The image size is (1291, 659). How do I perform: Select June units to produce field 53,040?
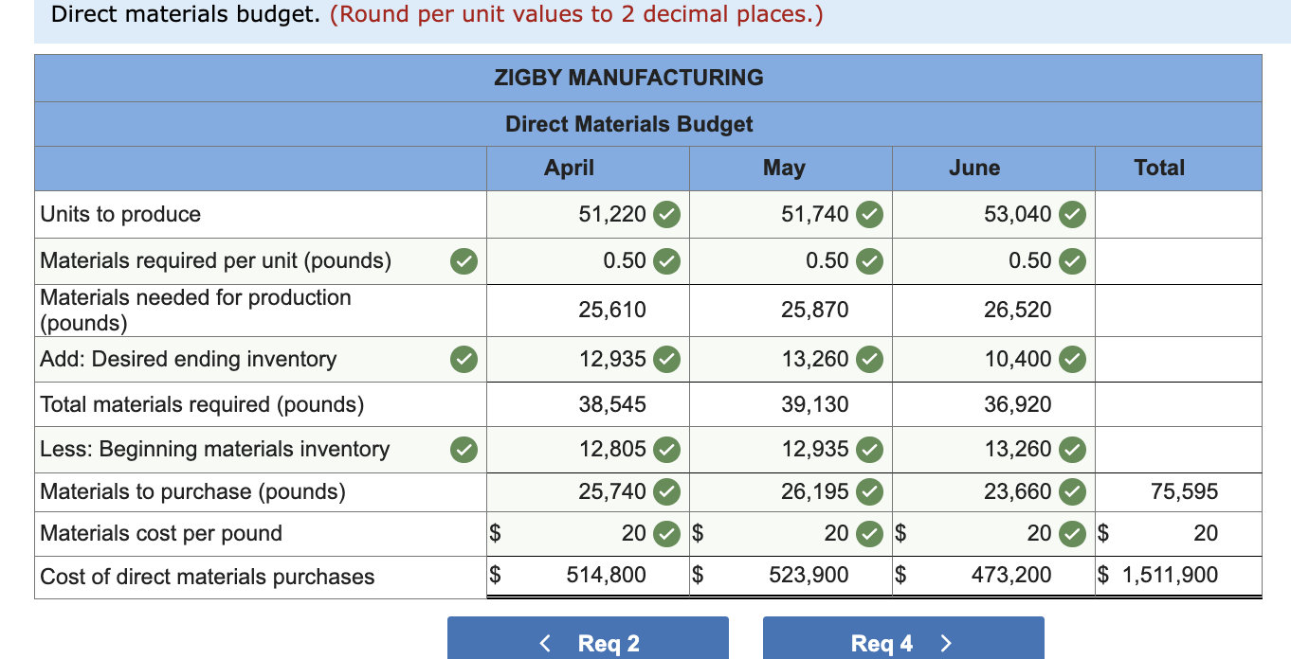pyautogui.click(x=993, y=214)
